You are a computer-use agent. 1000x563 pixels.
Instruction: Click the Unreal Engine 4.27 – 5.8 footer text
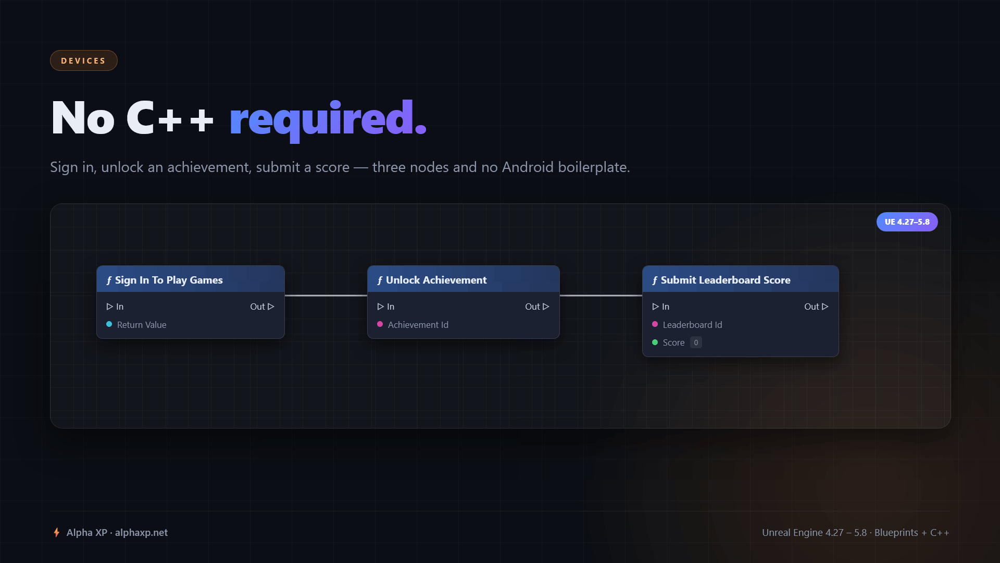click(x=856, y=532)
